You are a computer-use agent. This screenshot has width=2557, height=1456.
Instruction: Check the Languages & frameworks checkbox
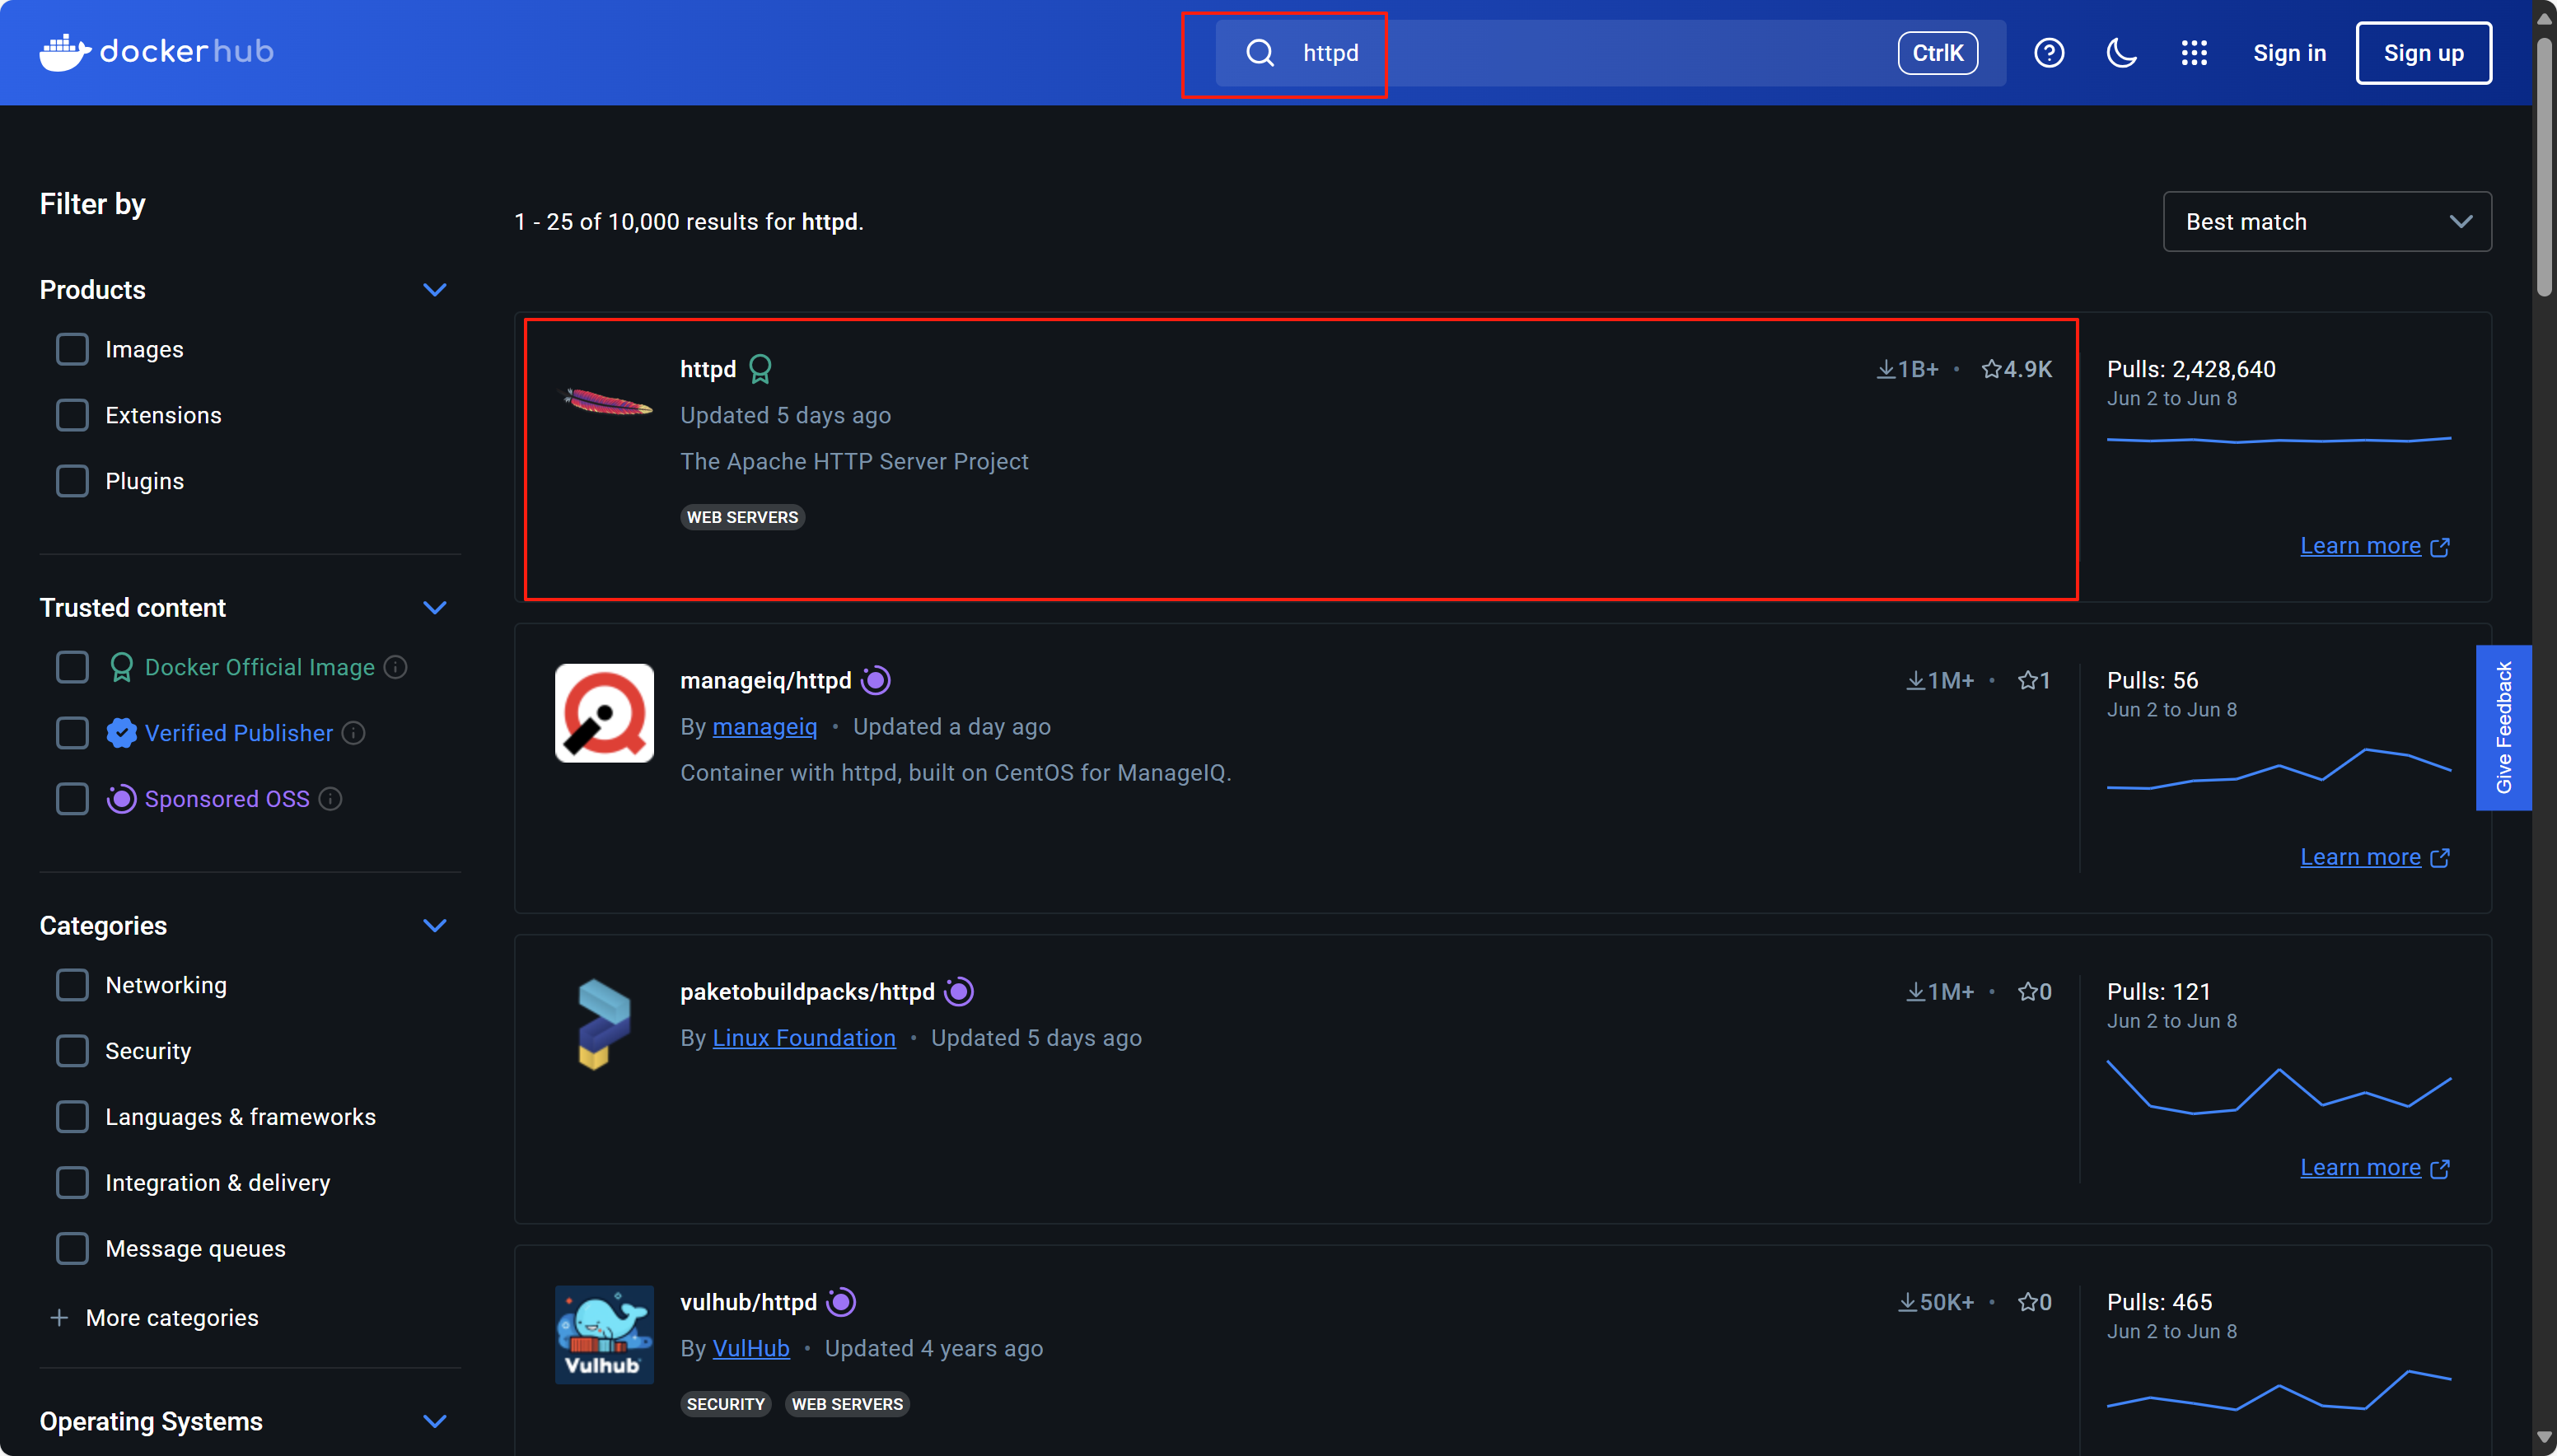(72, 1117)
